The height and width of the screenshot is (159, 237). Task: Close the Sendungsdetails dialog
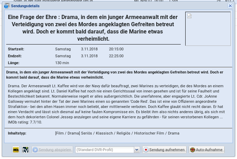[230, 6]
